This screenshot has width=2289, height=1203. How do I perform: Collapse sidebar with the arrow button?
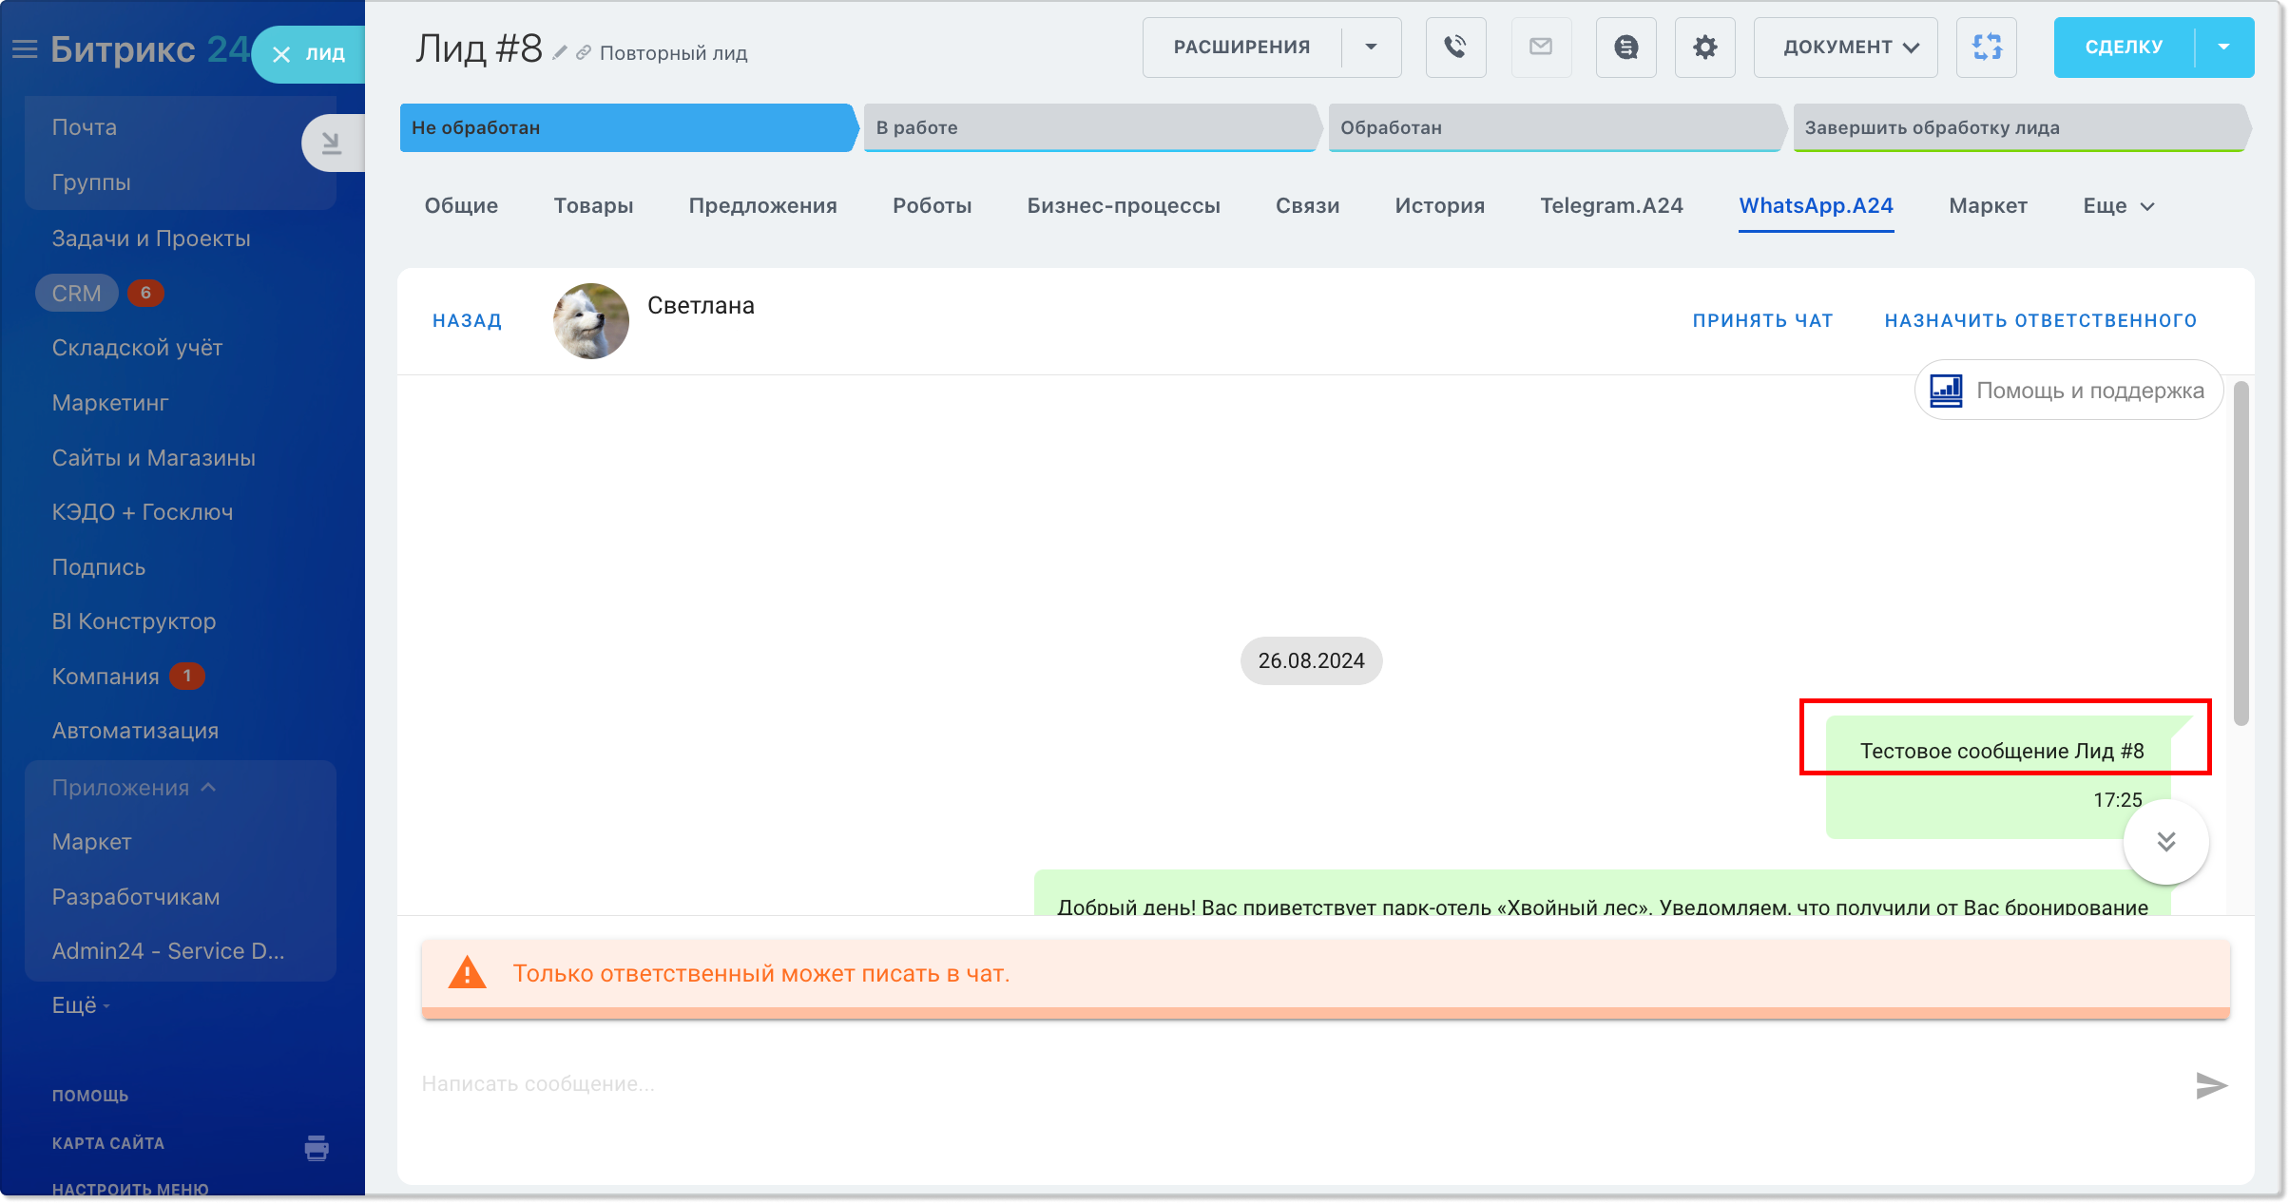click(331, 143)
